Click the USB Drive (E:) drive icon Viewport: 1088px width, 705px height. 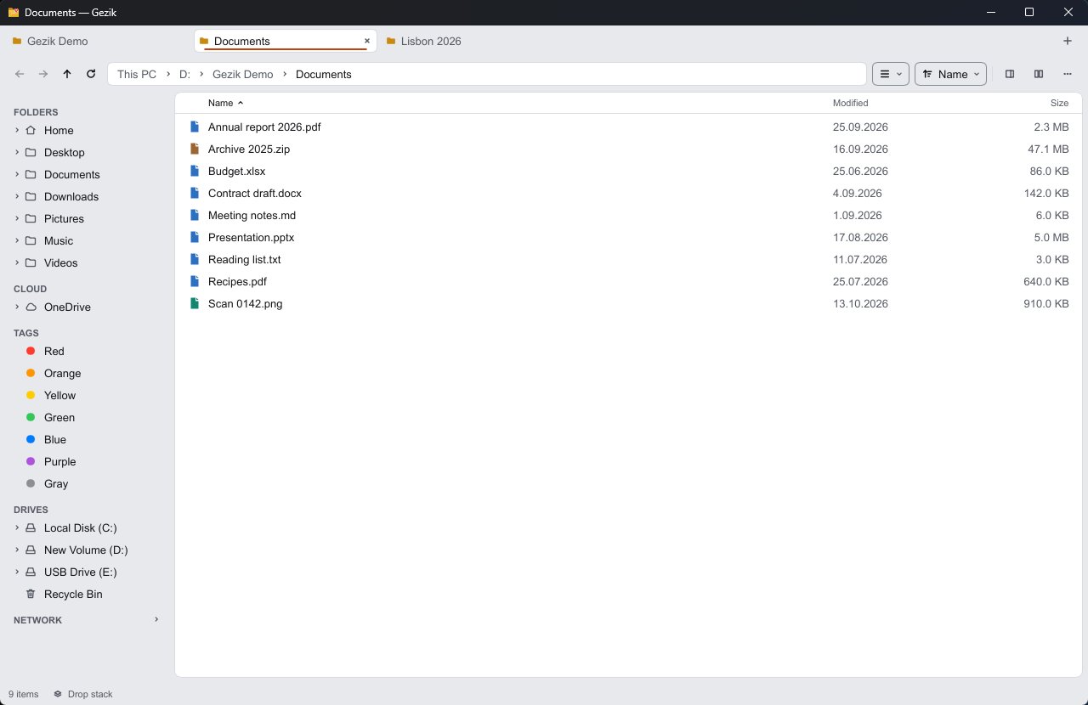[x=31, y=572]
